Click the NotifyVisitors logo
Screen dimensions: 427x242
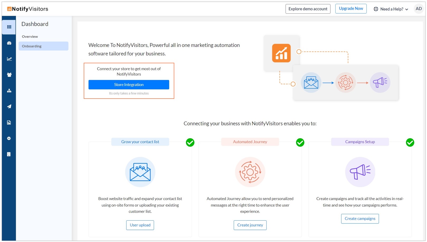point(27,9)
